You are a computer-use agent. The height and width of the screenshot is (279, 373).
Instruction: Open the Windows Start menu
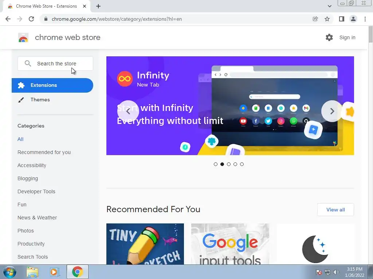click(x=9, y=272)
